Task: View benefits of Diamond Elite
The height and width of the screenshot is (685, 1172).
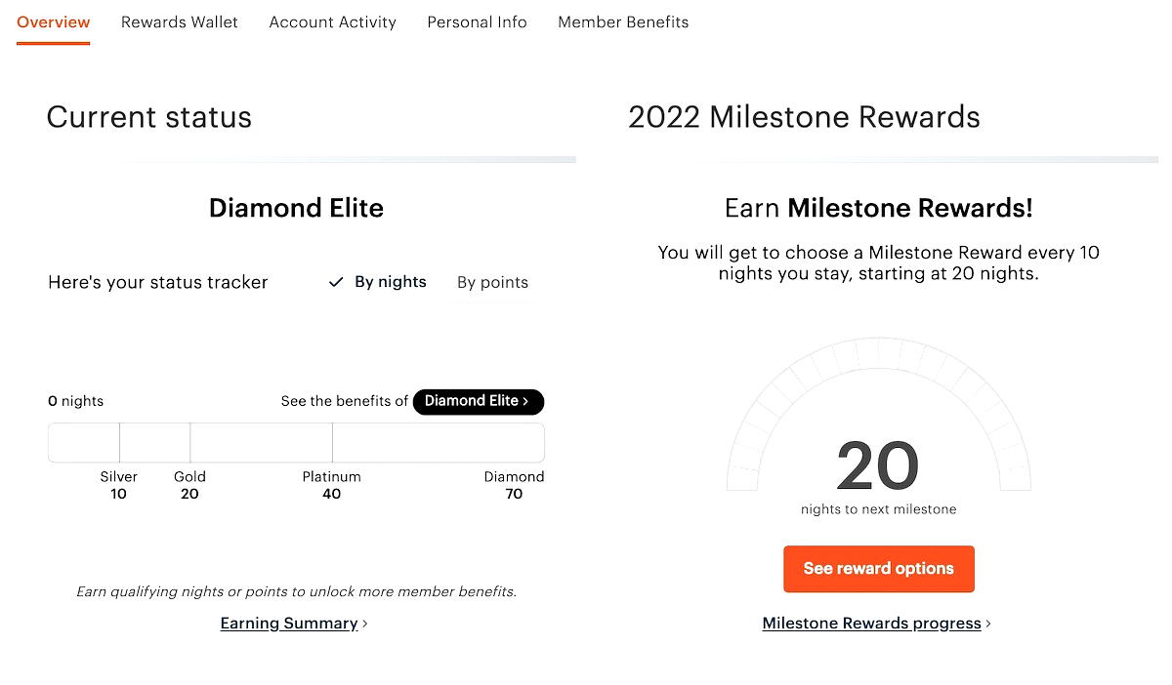Action: point(478,401)
